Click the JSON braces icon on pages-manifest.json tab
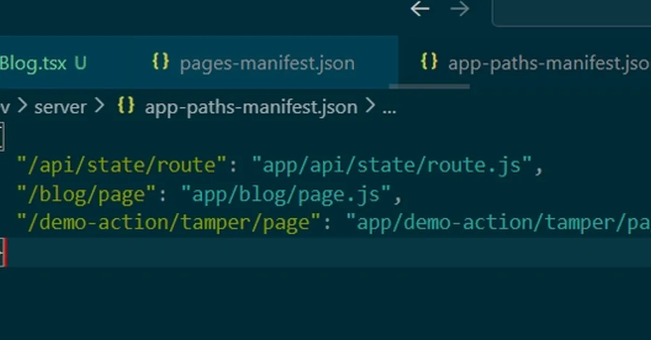Viewport: 651px width, 340px height. pos(160,63)
